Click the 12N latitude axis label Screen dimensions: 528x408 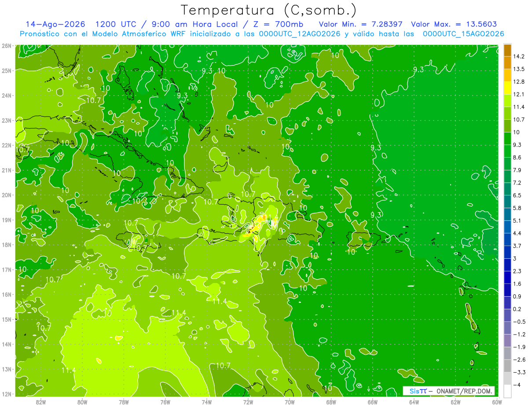point(6,394)
